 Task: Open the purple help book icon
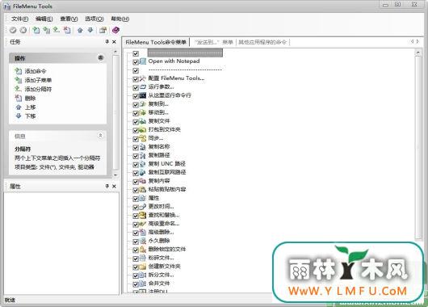(115, 30)
